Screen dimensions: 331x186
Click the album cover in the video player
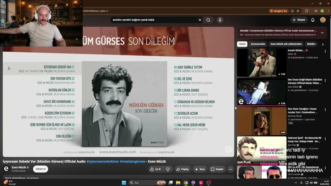coord(124,104)
